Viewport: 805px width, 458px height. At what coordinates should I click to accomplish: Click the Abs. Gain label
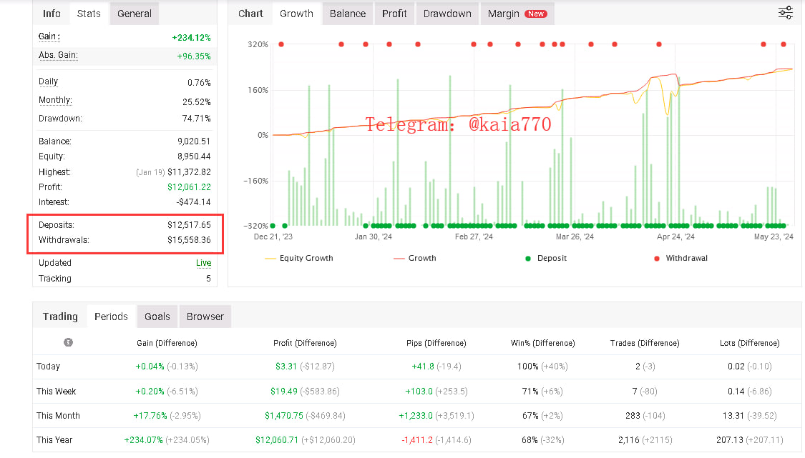coord(58,55)
